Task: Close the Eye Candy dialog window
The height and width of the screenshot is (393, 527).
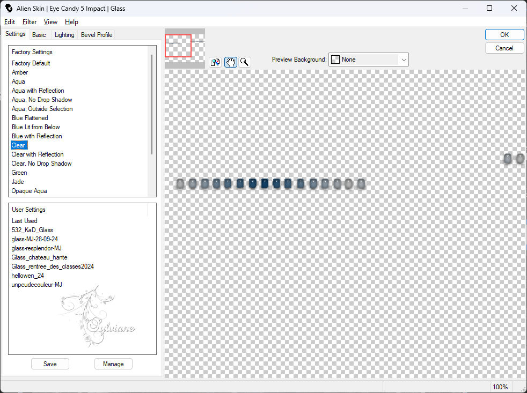Action: click(514, 8)
